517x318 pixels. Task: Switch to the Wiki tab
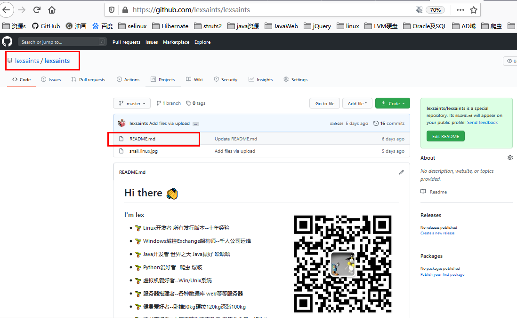point(194,79)
